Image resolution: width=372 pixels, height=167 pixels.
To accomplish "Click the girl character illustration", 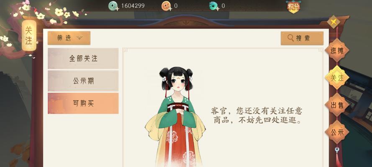I will click(176, 116).
